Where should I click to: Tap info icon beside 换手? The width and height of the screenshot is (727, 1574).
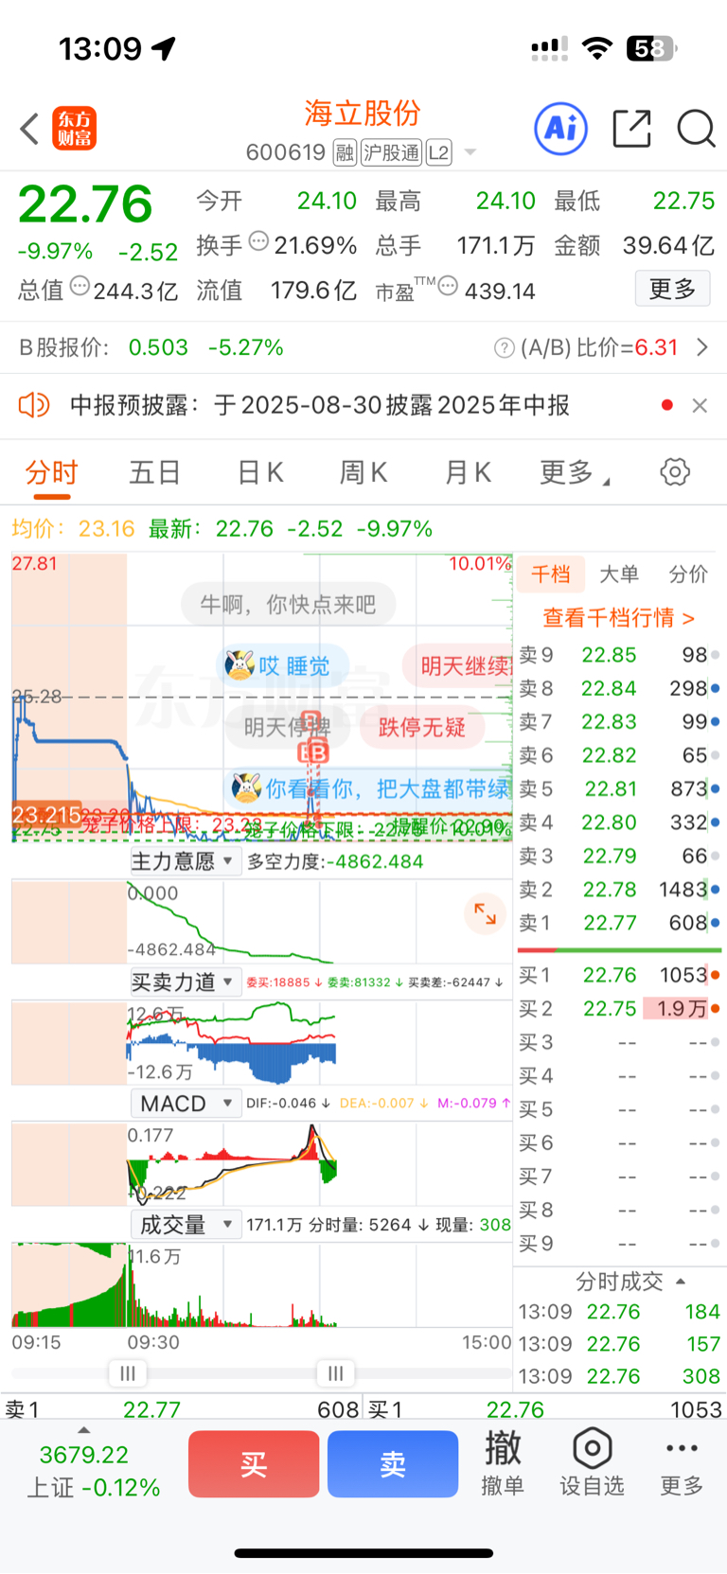pos(258,242)
